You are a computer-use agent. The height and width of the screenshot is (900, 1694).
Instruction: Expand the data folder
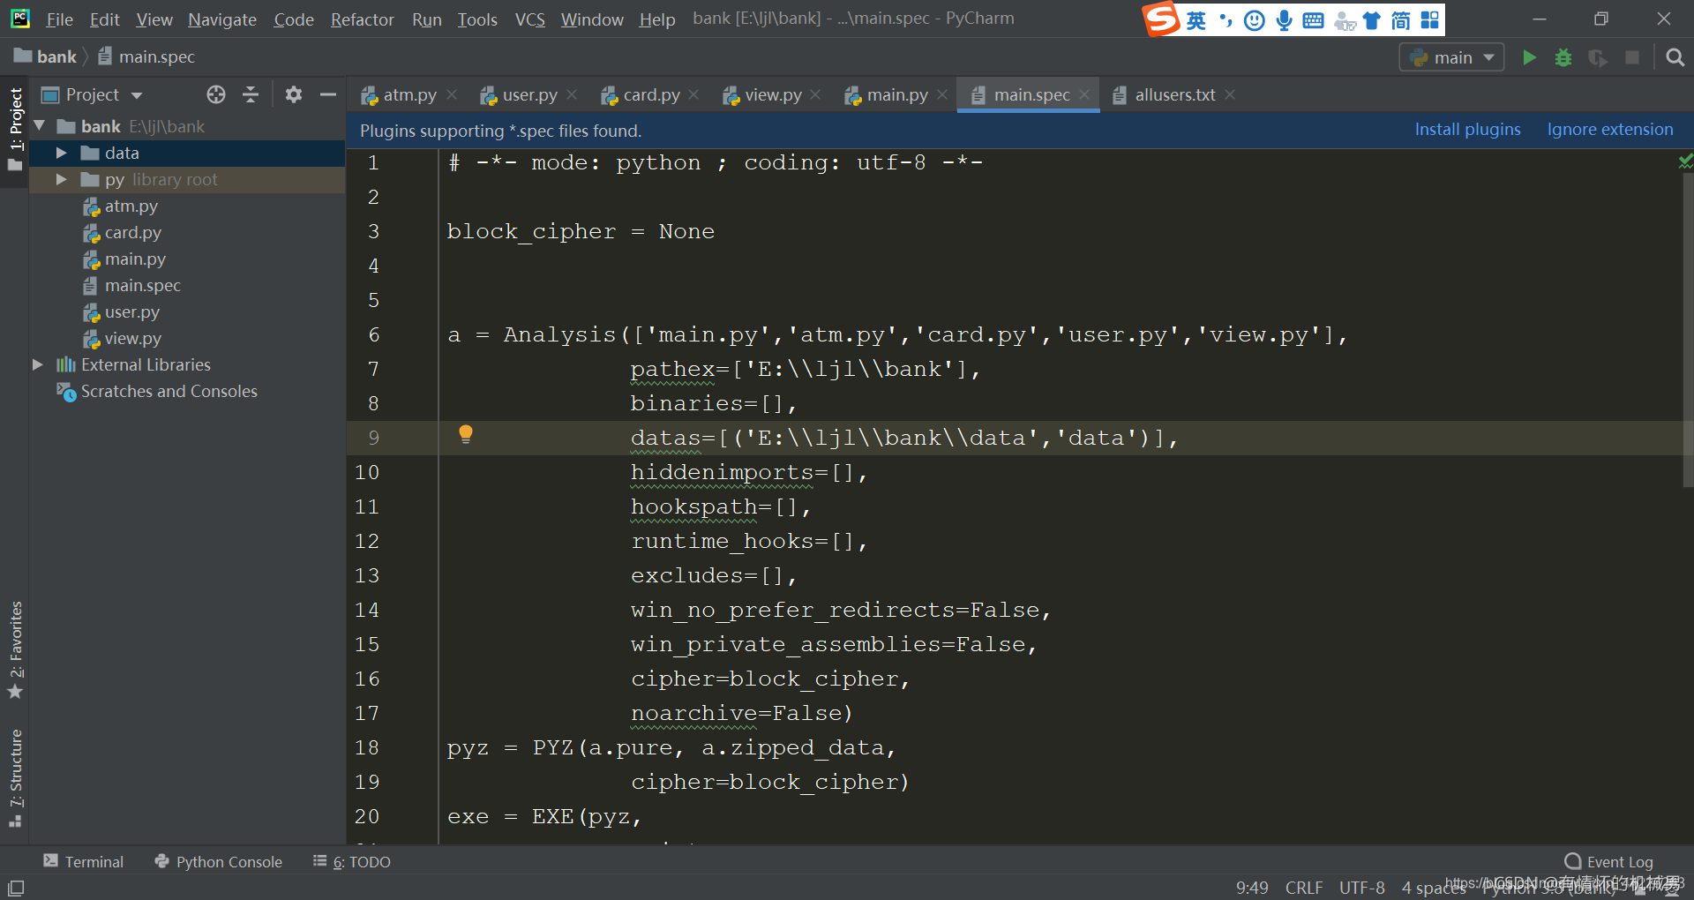point(60,152)
